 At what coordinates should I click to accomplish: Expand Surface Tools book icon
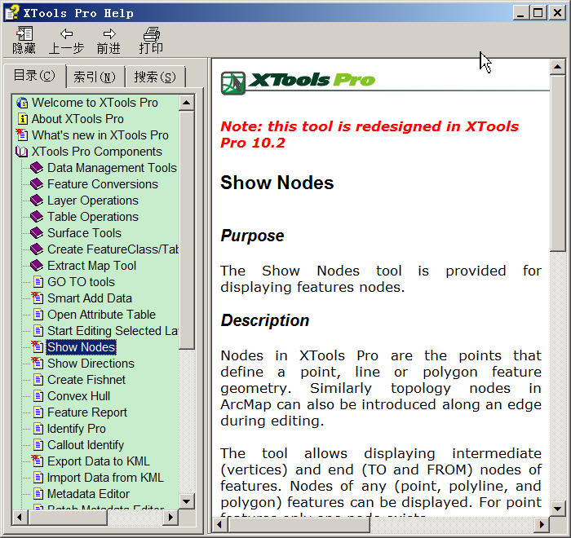(37, 233)
